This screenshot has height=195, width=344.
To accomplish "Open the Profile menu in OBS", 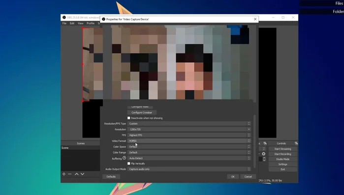I will (91, 23).
